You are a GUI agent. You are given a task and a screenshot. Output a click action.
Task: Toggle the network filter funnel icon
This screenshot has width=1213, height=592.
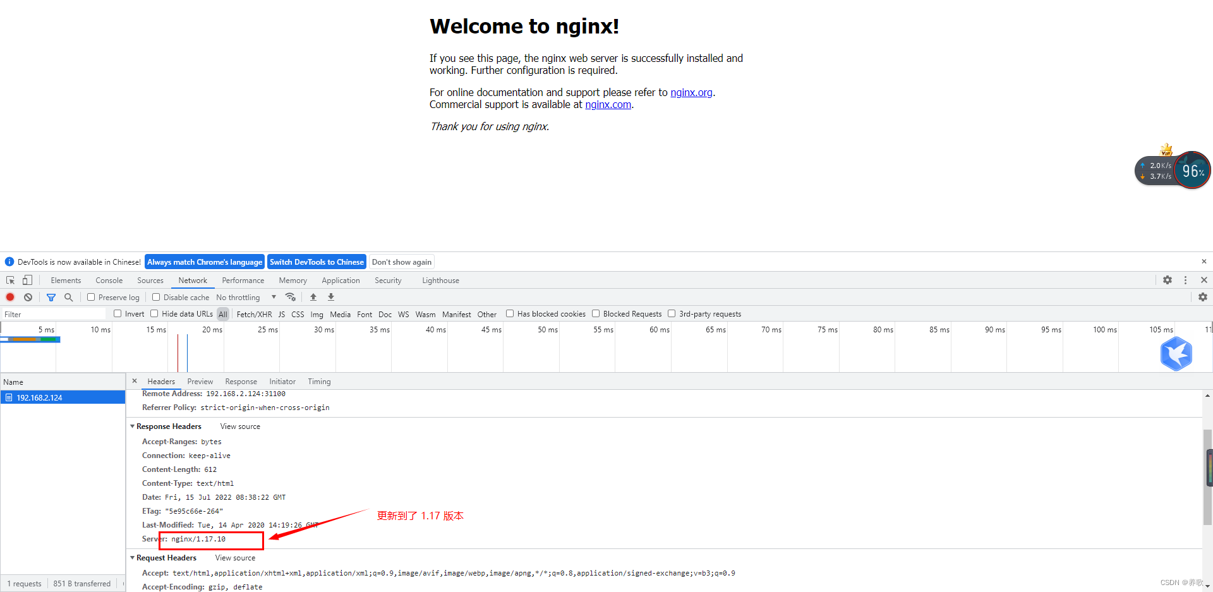tap(51, 297)
